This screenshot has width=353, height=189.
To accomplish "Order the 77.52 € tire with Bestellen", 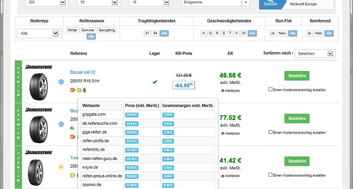I will (x=297, y=118).
